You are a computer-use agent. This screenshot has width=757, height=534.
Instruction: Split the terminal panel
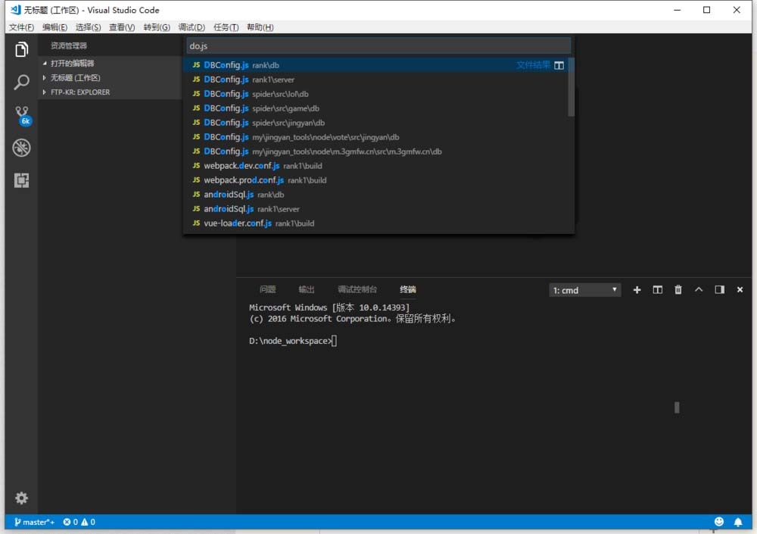[x=657, y=289]
